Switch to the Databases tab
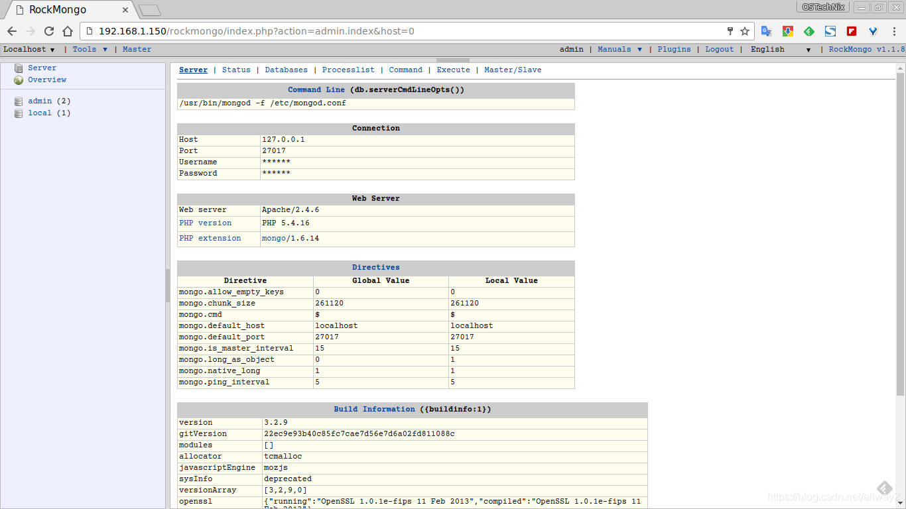Image resolution: width=906 pixels, height=509 pixels. pyautogui.click(x=286, y=69)
